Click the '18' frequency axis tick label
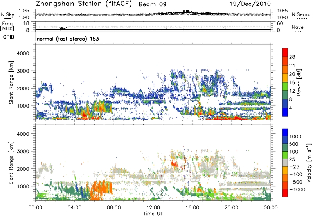Image resolution: width=313 pixels, height=216 pixels. click(x=26, y=23)
